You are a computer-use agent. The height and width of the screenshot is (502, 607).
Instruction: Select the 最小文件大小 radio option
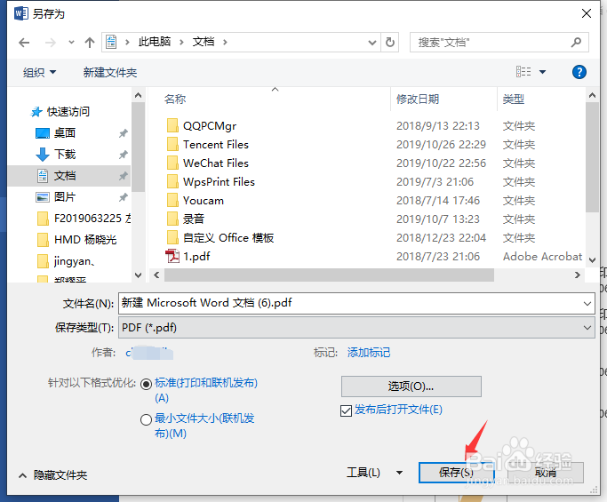click(x=146, y=419)
